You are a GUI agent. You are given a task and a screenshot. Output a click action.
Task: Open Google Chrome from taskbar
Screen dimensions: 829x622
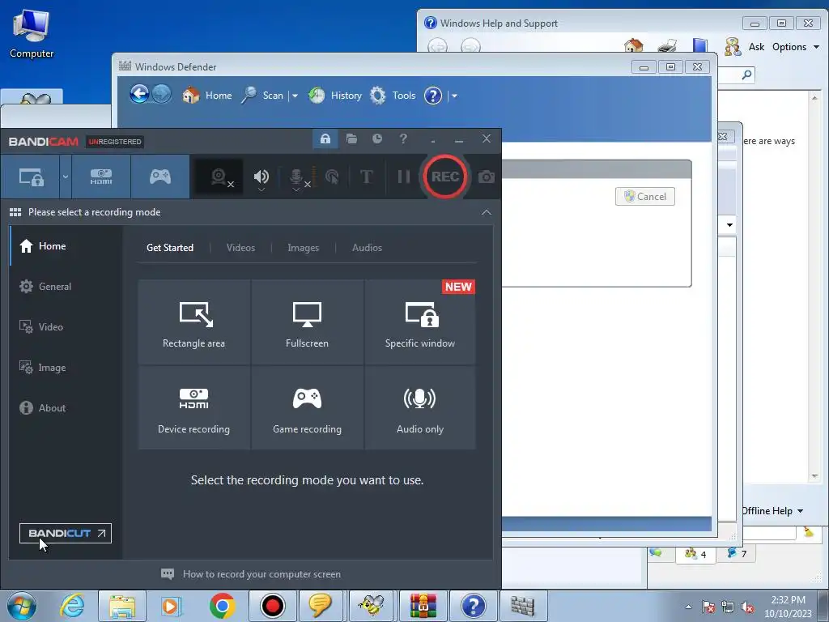click(223, 606)
